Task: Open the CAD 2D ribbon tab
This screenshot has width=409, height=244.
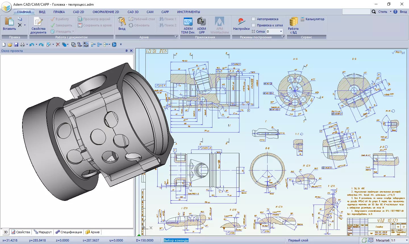Action: [78, 12]
